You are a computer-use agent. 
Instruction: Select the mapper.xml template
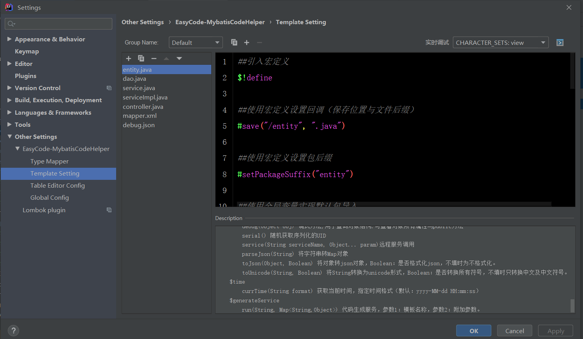pos(140,115)
